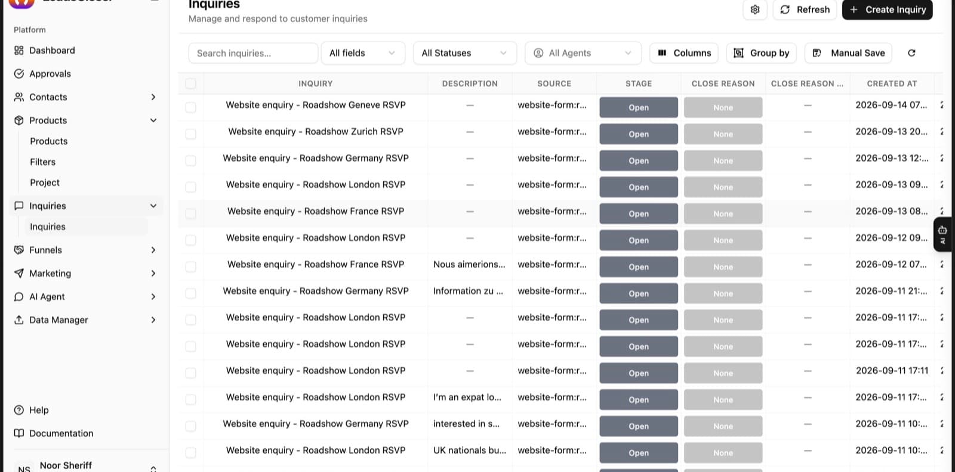Expand the Marketing sidebar section

153,274
